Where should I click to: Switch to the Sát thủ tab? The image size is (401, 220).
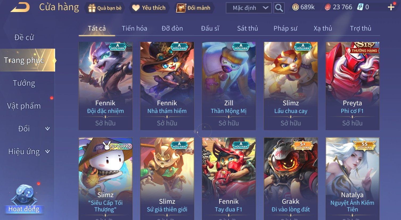click(247, 28)
